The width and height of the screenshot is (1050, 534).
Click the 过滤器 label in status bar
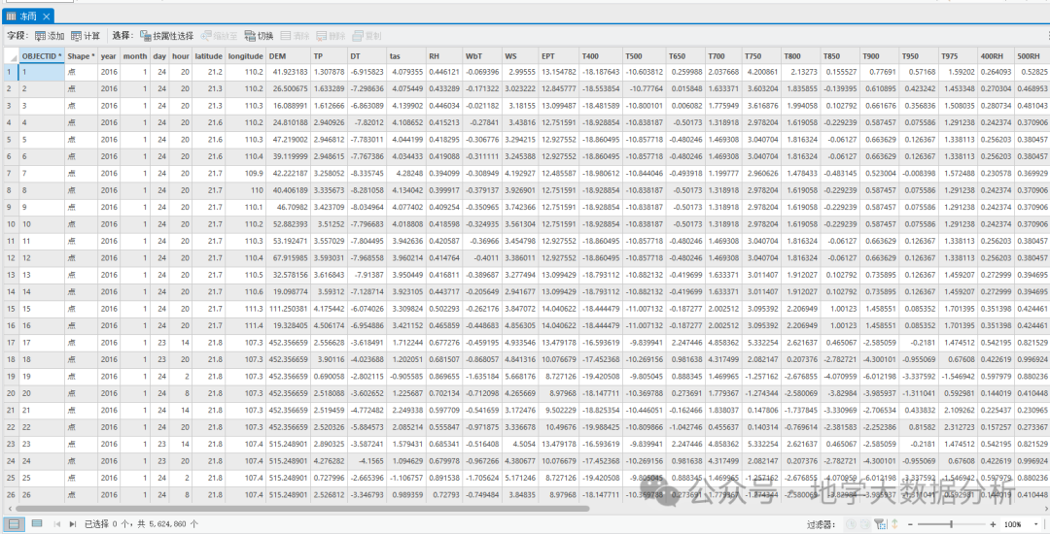822,524
